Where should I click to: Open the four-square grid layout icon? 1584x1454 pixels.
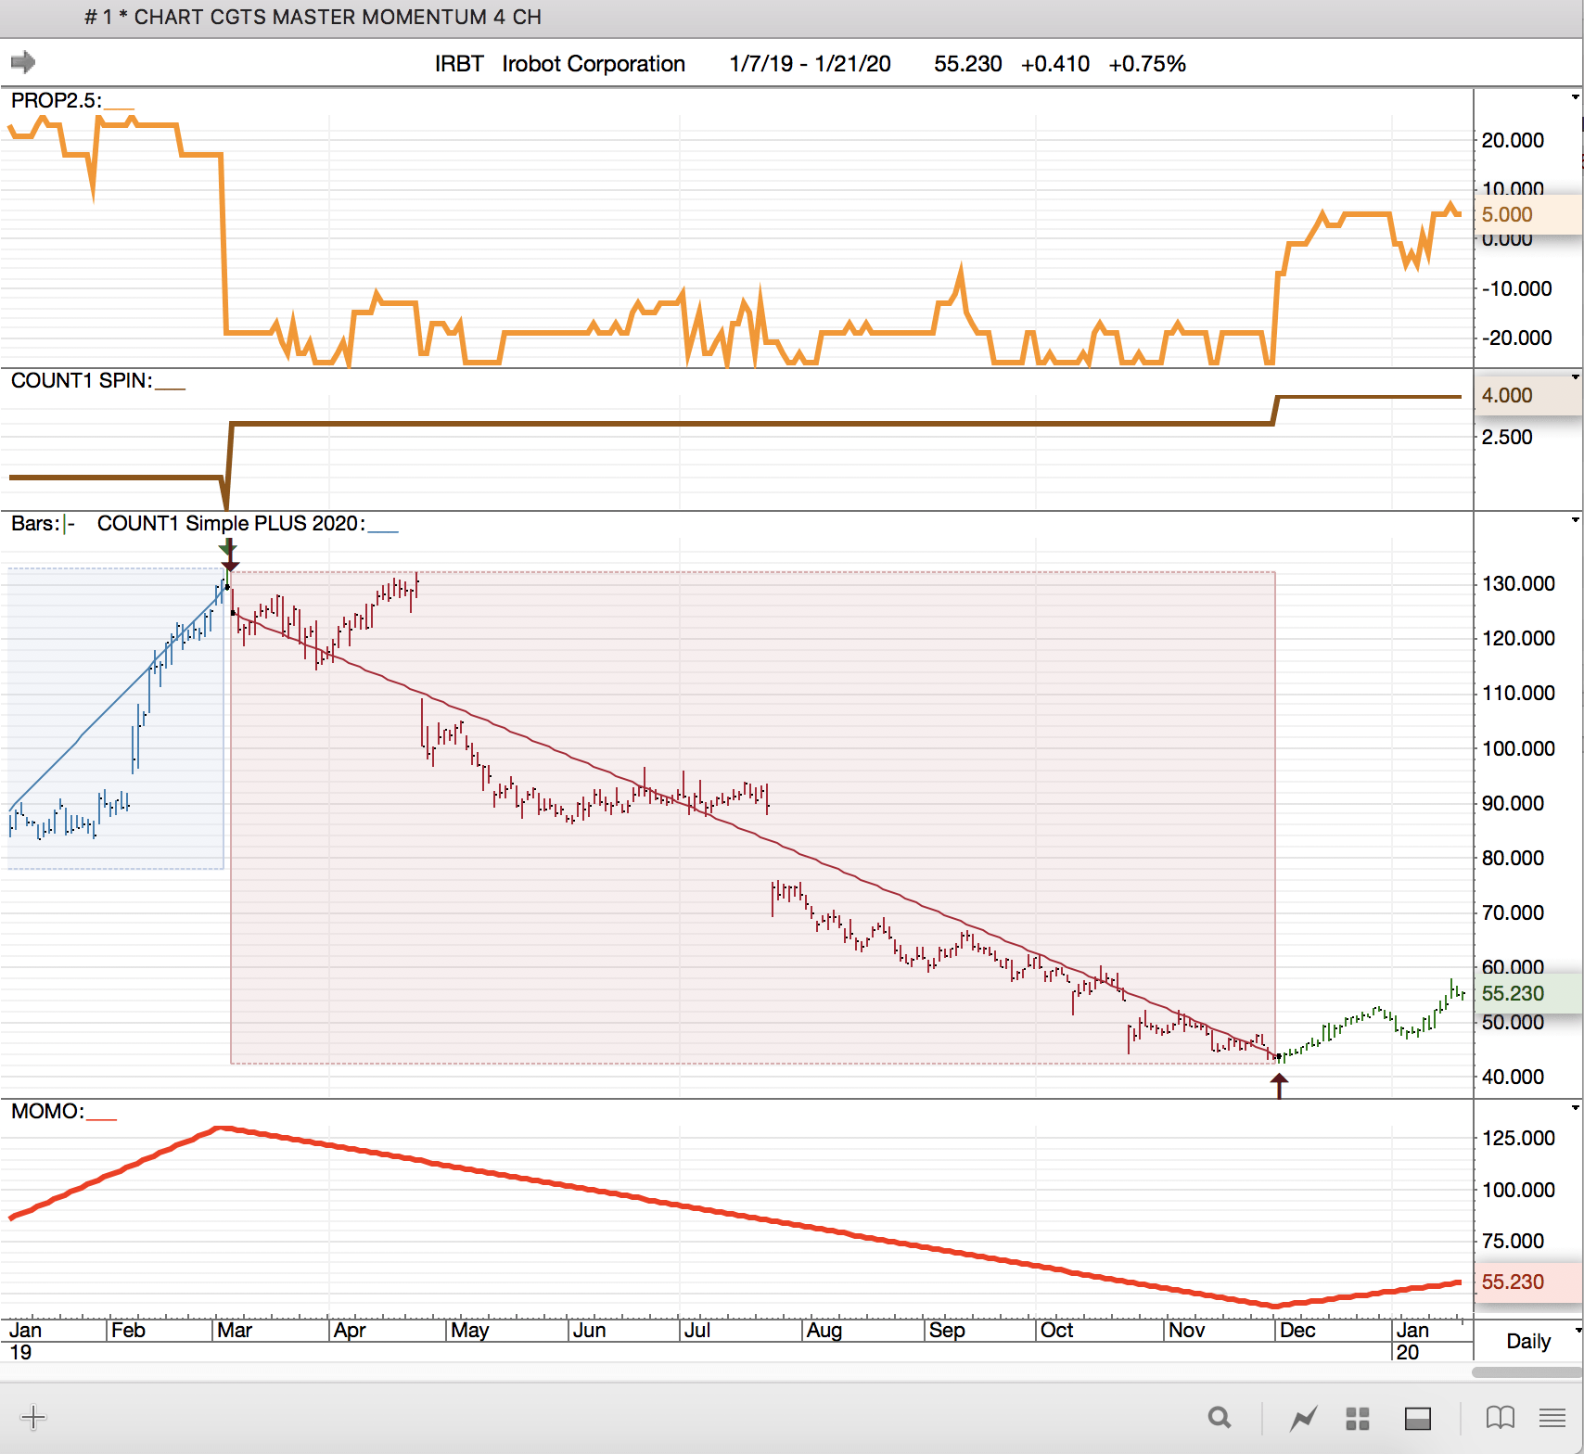1358,1418
